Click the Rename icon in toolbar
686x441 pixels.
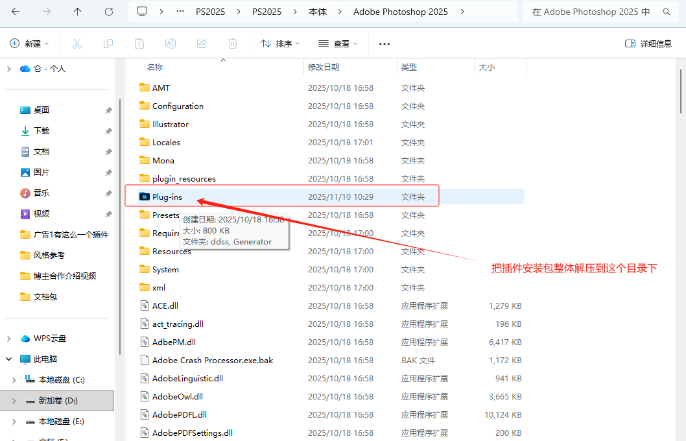[x=171, y=43]
